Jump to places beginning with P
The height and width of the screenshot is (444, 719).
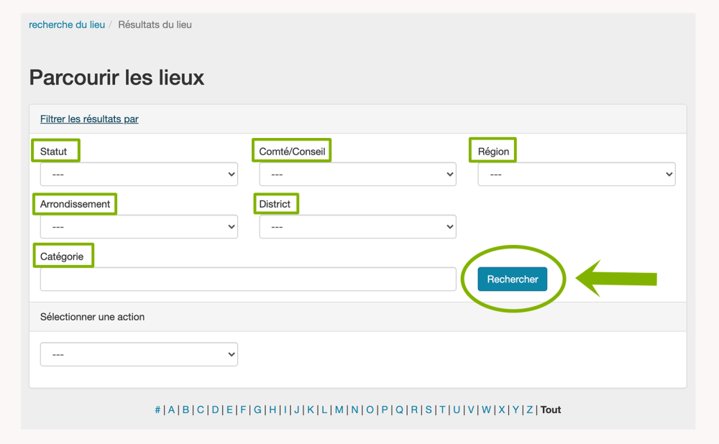click(385, 410)
